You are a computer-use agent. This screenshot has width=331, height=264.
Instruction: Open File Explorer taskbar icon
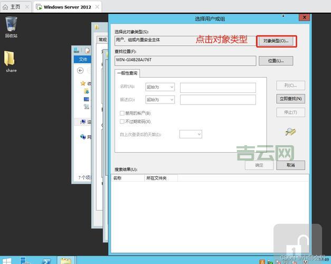[x=66, y=261]
